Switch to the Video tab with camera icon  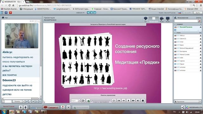click(162, 19)
